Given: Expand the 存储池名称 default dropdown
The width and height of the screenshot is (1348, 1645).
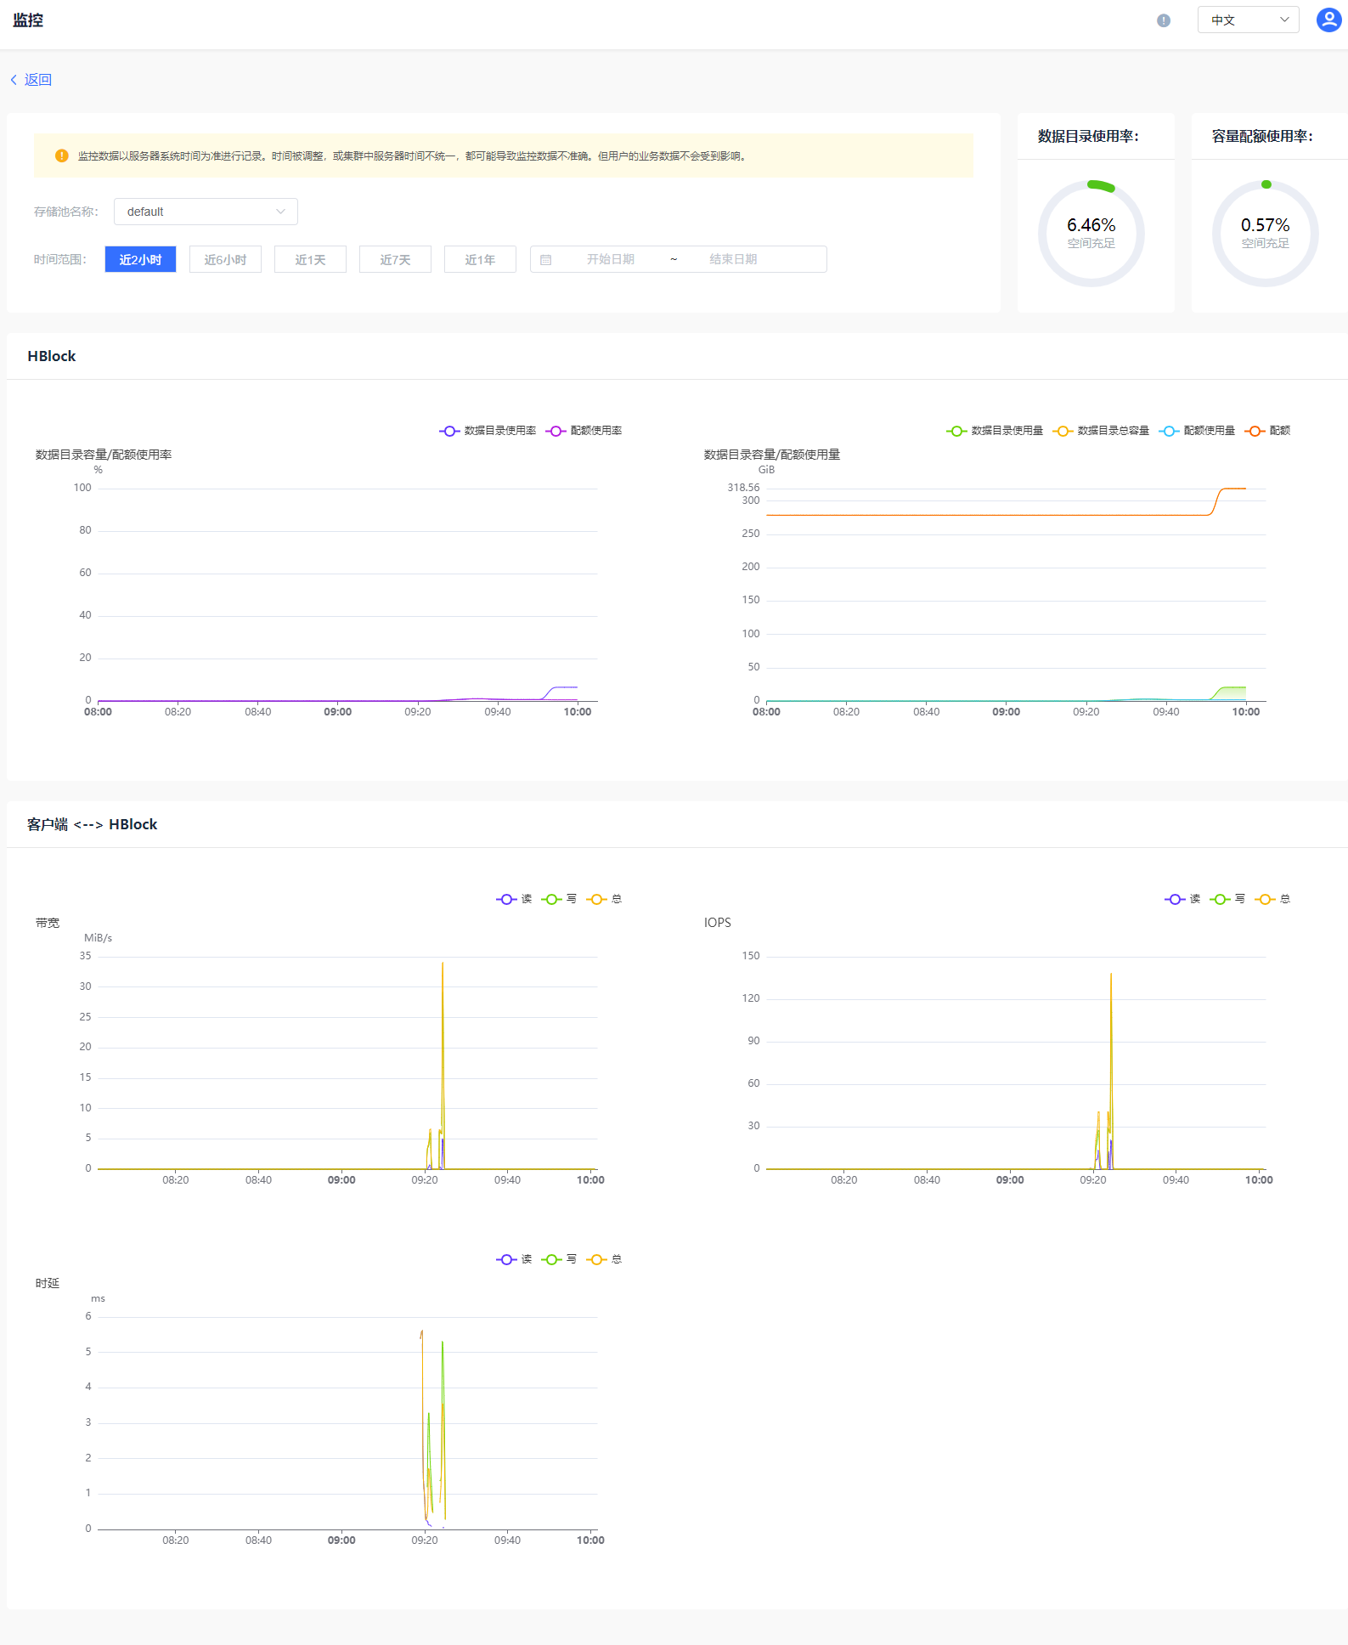Looking at the screenshot, I should point(206,212).
